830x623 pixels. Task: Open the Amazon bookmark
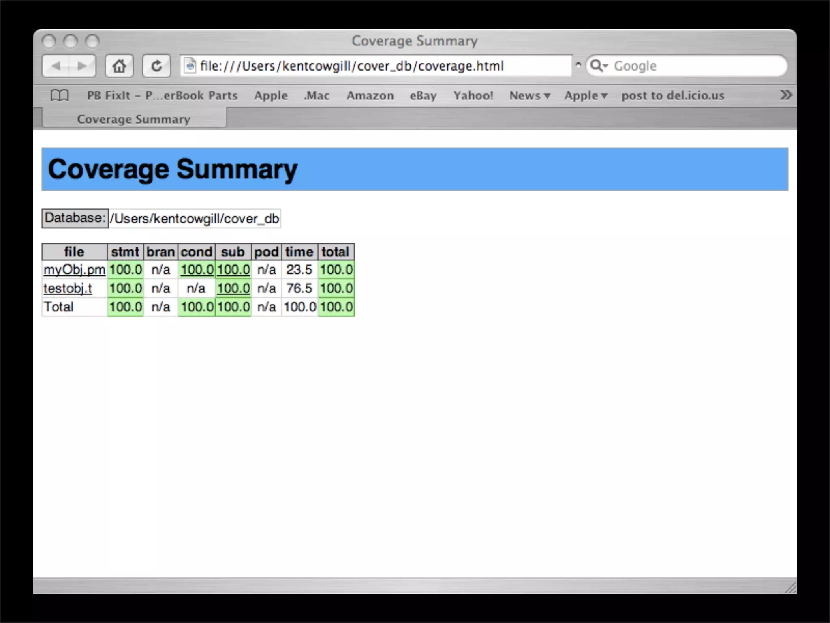370,96
